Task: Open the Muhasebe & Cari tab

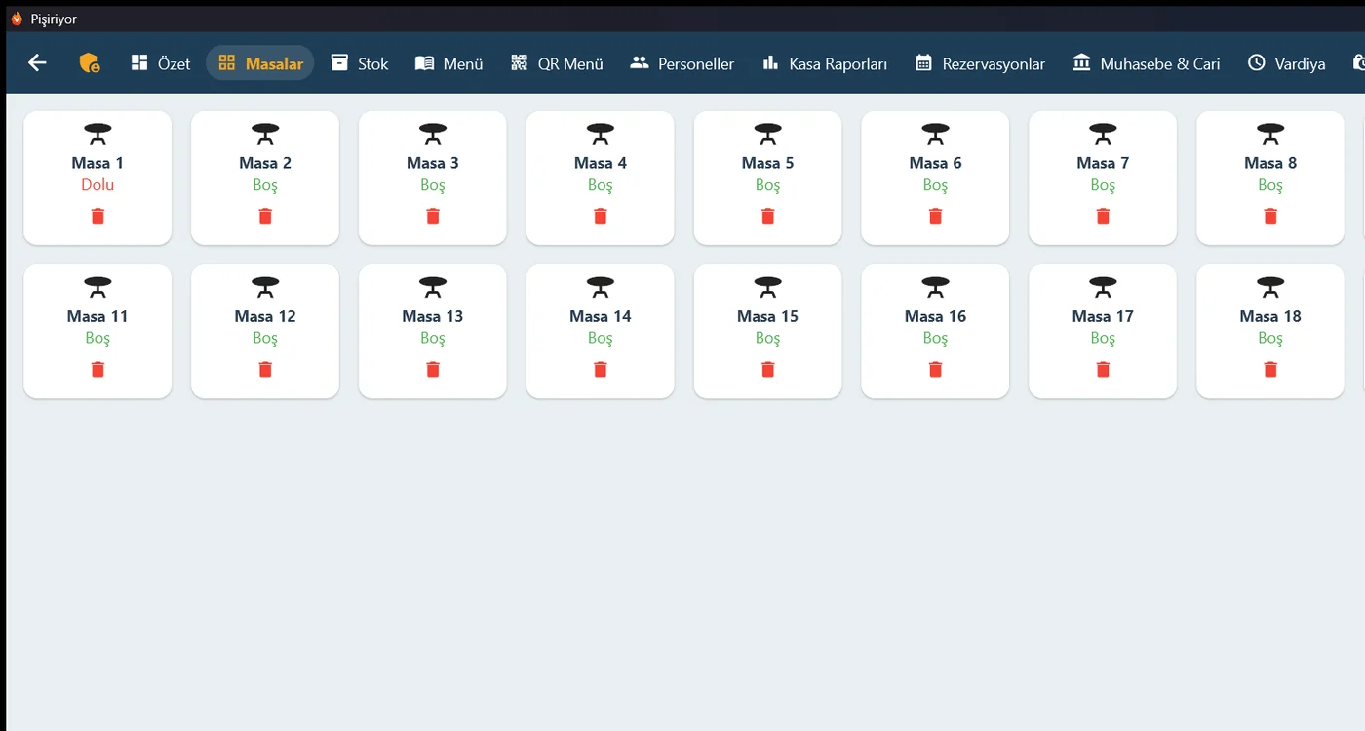Action: tap(1147, 63)
